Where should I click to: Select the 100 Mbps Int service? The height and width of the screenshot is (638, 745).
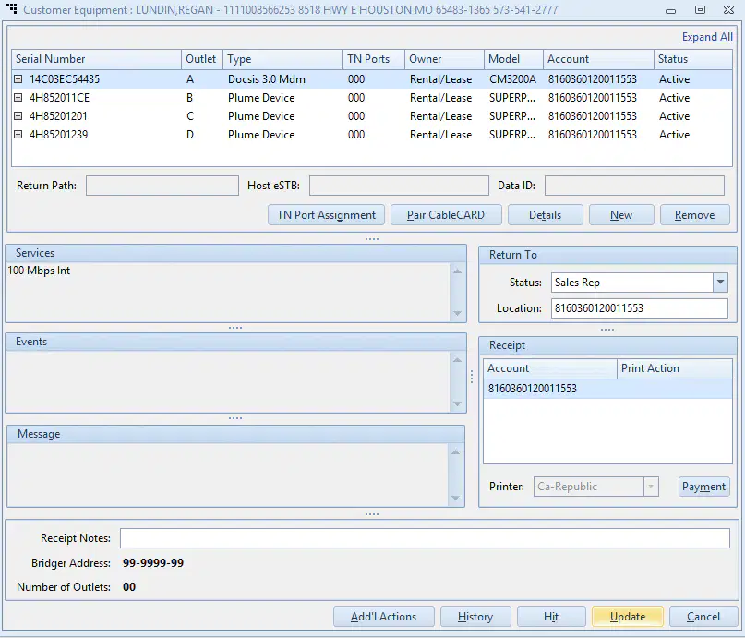39,271
